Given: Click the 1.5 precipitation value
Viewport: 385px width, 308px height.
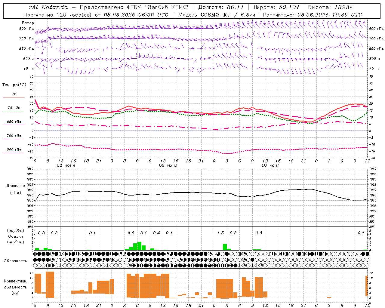Looking at the screenshot, I should coord(220,233).
